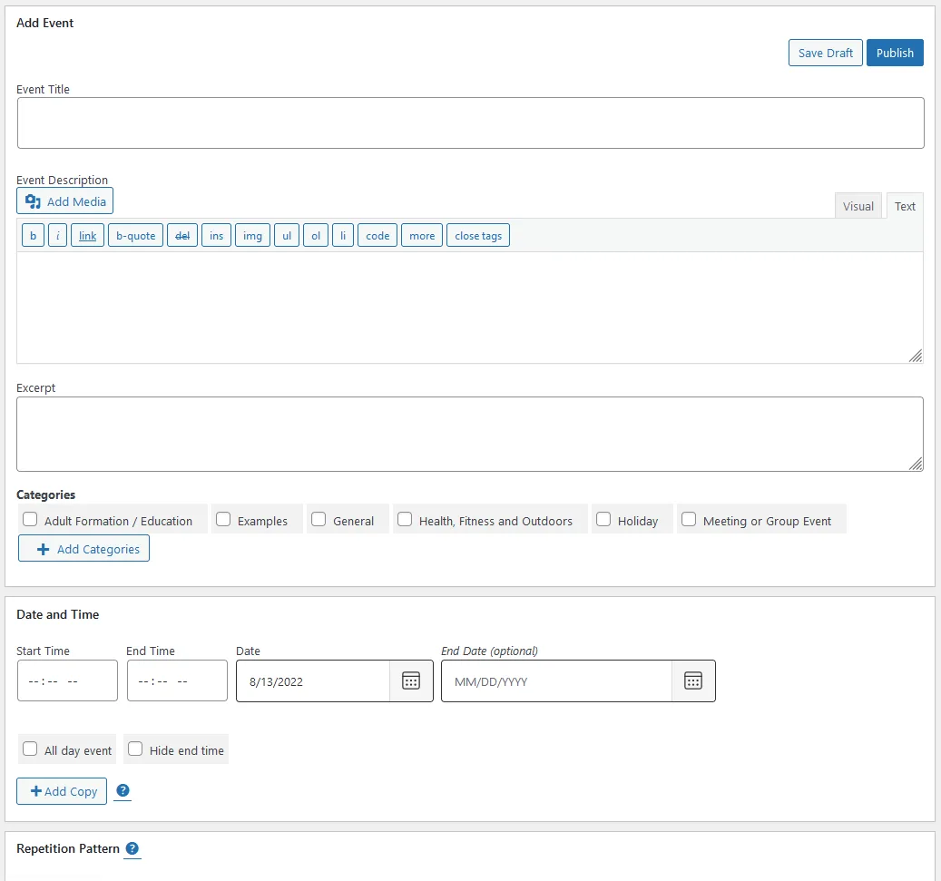Image resolution: width=941 pixels, height=881 pixels.
Task: Click the Date field showing 8/13/2022
Action: pos(313,681)
